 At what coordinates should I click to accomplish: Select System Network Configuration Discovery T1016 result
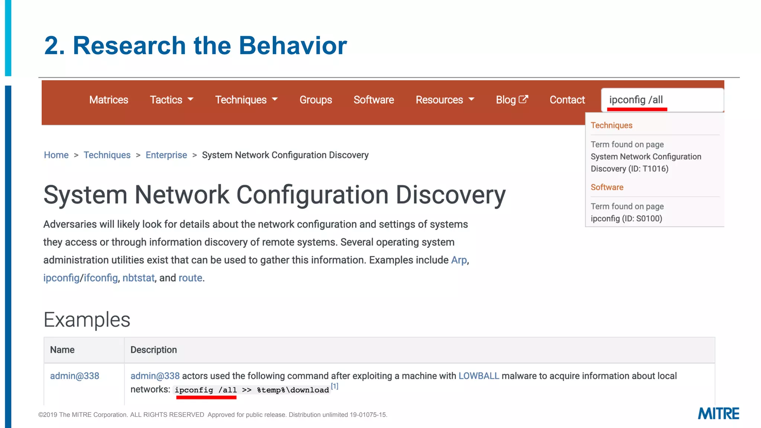[646, 163]
